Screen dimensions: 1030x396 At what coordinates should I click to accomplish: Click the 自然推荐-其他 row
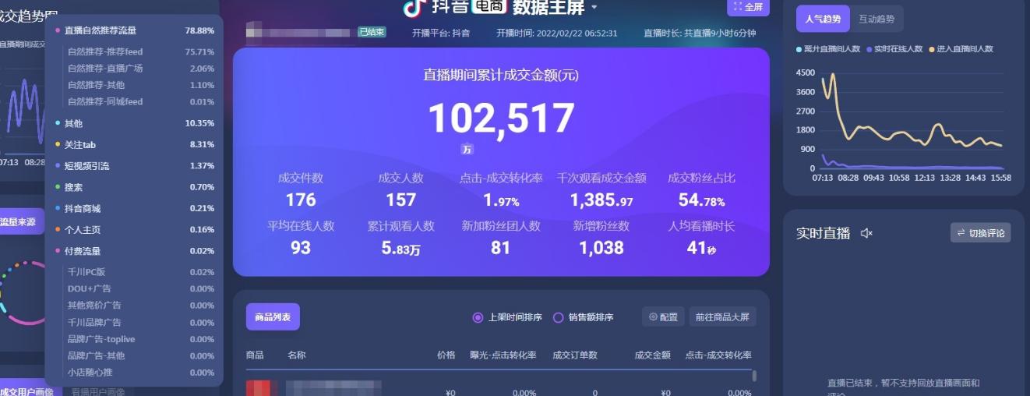coord(140,85)
